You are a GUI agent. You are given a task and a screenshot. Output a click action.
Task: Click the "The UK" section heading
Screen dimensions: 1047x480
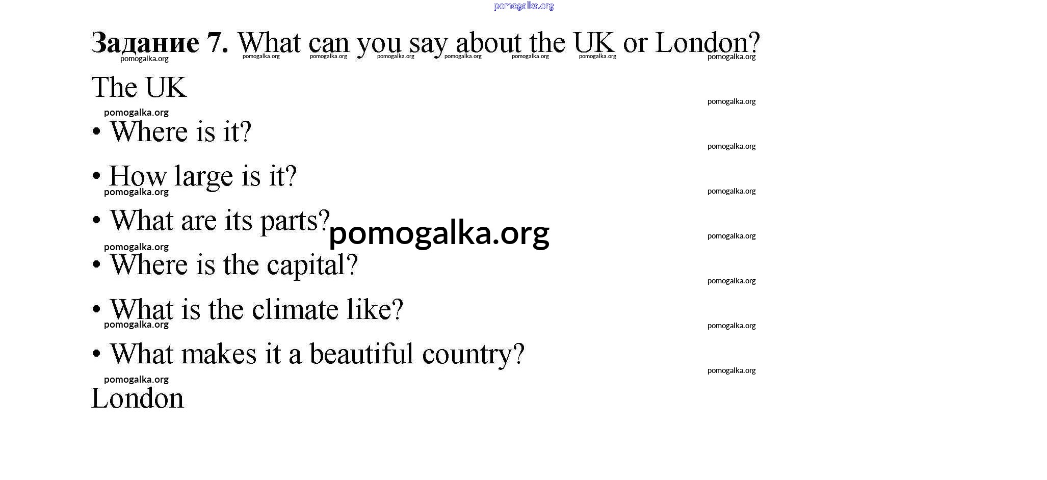[x=139, y=87]
